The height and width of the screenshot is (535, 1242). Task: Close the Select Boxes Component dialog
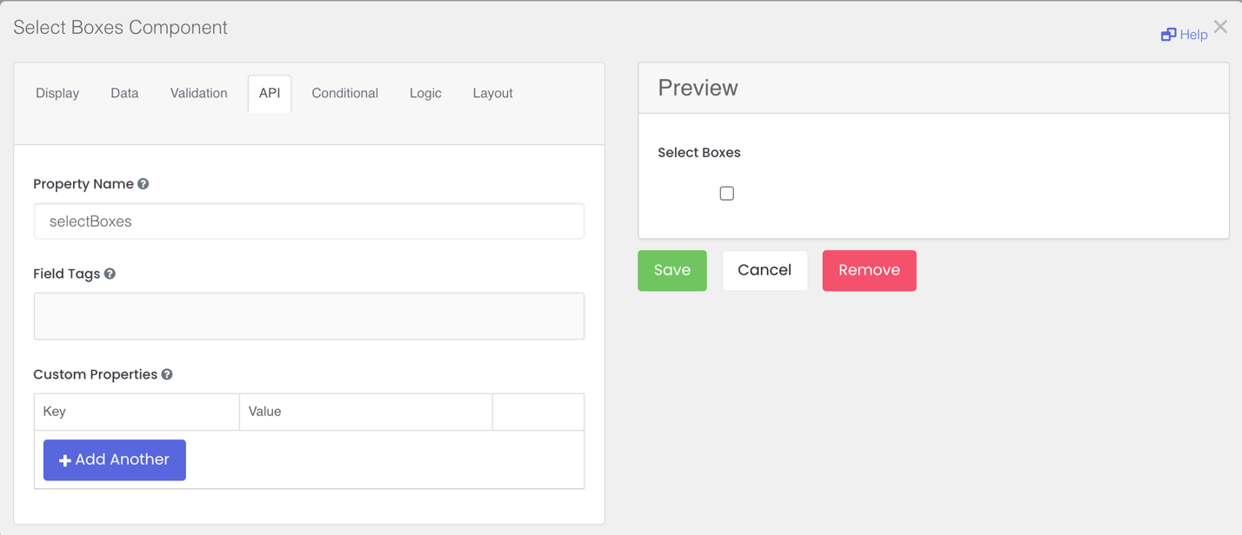point(1220,27)
